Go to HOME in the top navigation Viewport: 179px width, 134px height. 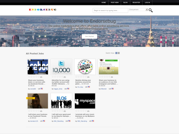pos(103,3)
